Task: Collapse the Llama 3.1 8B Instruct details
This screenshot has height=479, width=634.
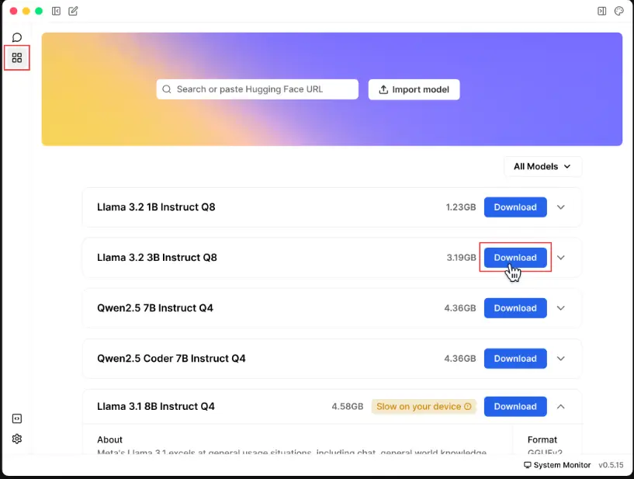Action: tap(561, 406)
